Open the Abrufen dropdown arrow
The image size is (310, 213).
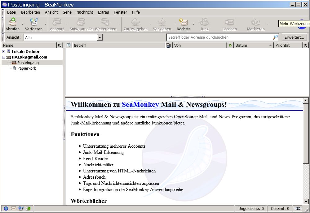coord(22,24)
